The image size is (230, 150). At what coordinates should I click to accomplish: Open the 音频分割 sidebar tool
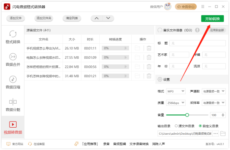point(13,105)
